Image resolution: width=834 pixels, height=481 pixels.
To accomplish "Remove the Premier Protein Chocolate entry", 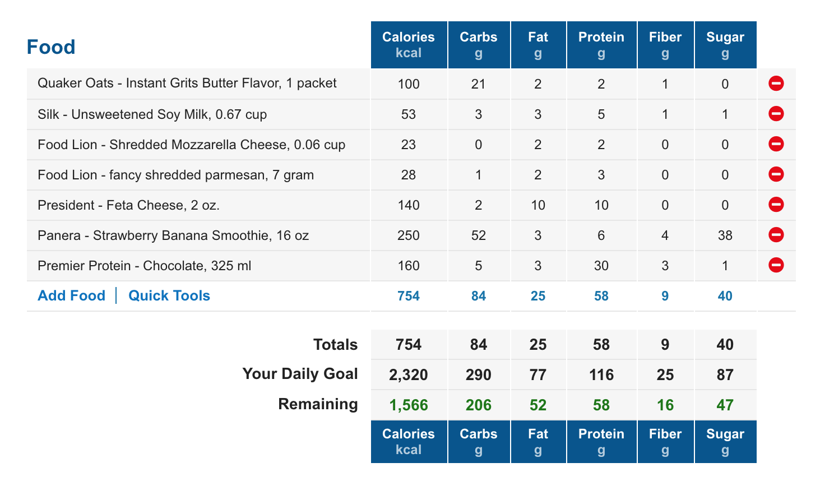I will [x=776, y=265].
